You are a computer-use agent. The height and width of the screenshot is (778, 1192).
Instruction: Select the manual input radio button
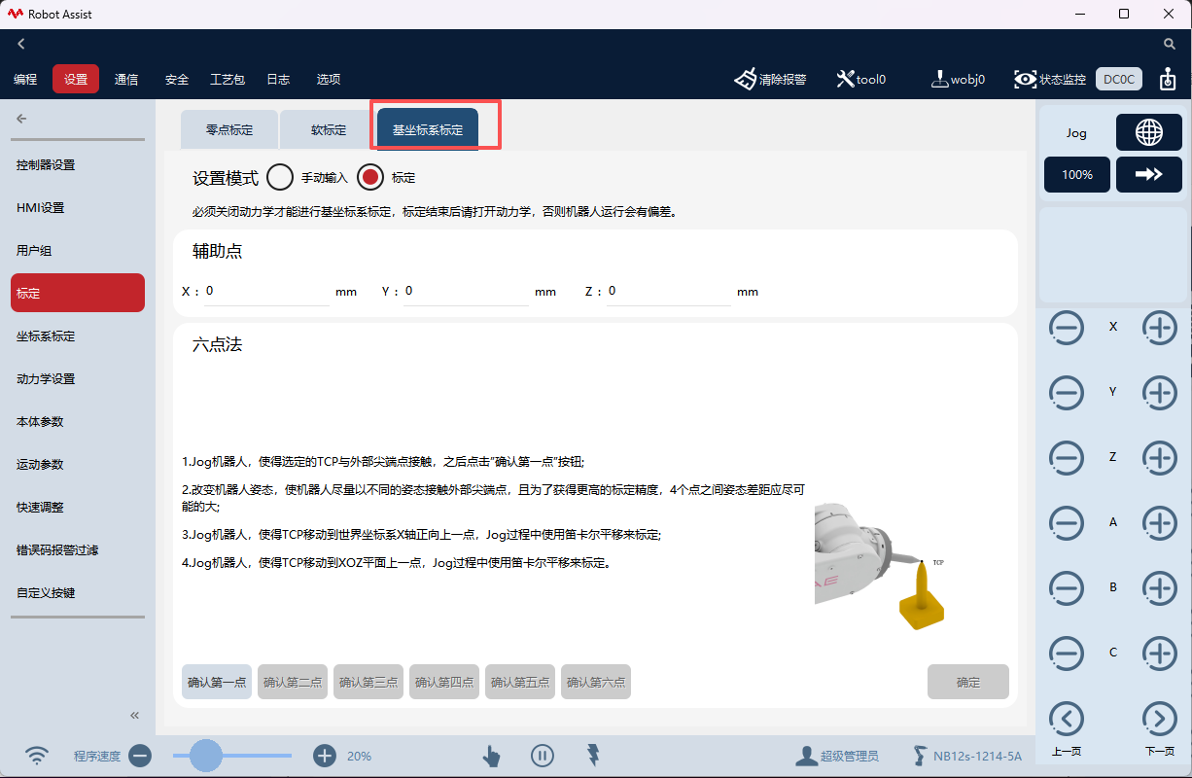[280, 178]
